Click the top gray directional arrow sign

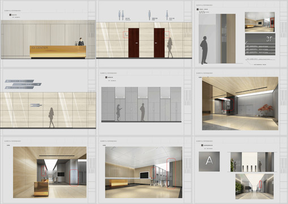point(19,81)
